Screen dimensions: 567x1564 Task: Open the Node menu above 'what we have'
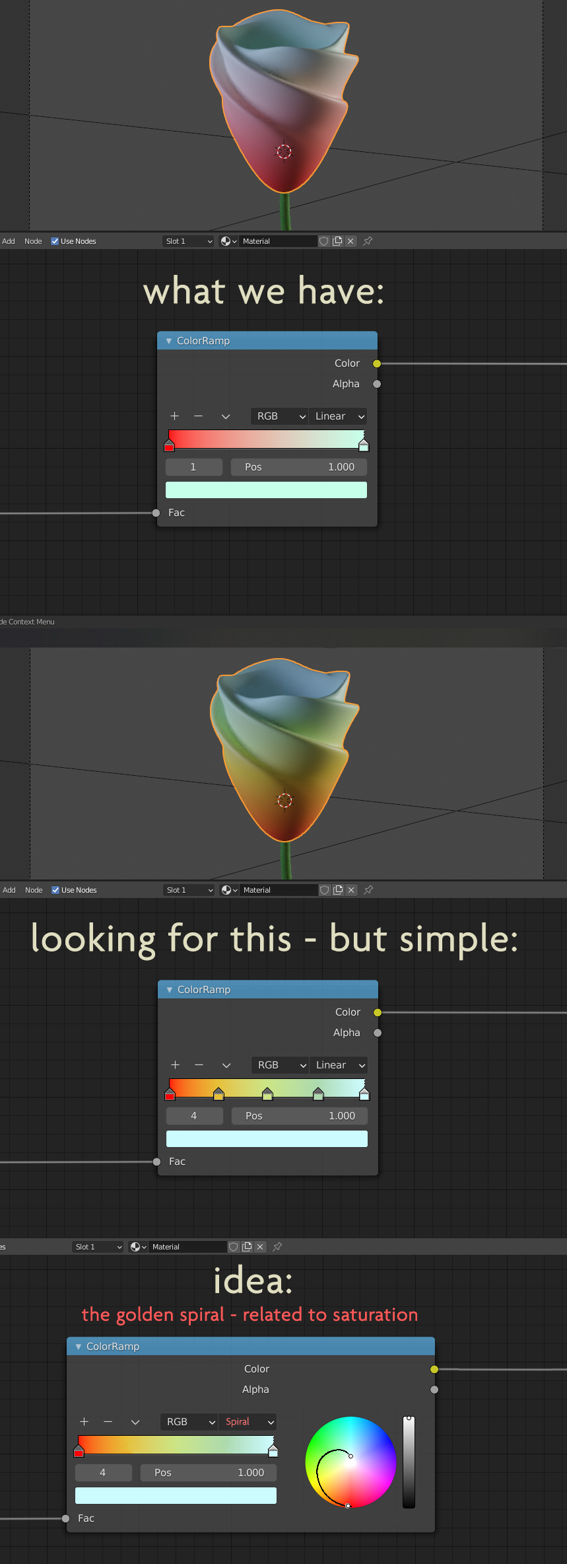point(33,241)
